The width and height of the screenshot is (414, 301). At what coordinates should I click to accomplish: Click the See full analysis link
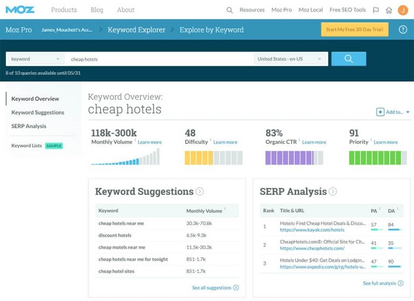click(379, 283)
